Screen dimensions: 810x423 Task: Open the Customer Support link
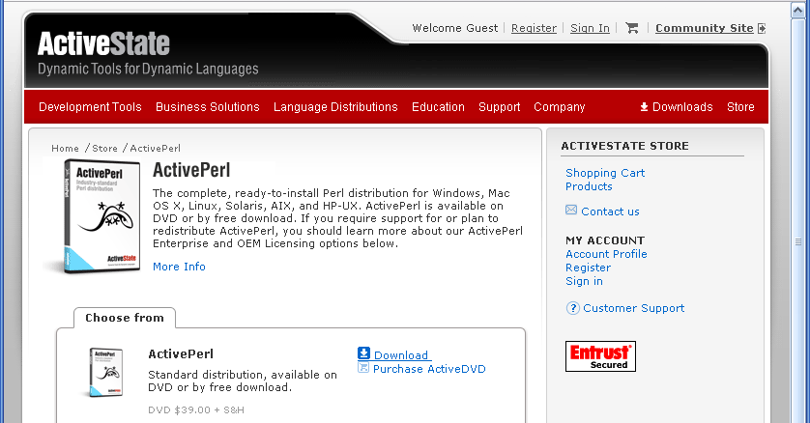634,308
